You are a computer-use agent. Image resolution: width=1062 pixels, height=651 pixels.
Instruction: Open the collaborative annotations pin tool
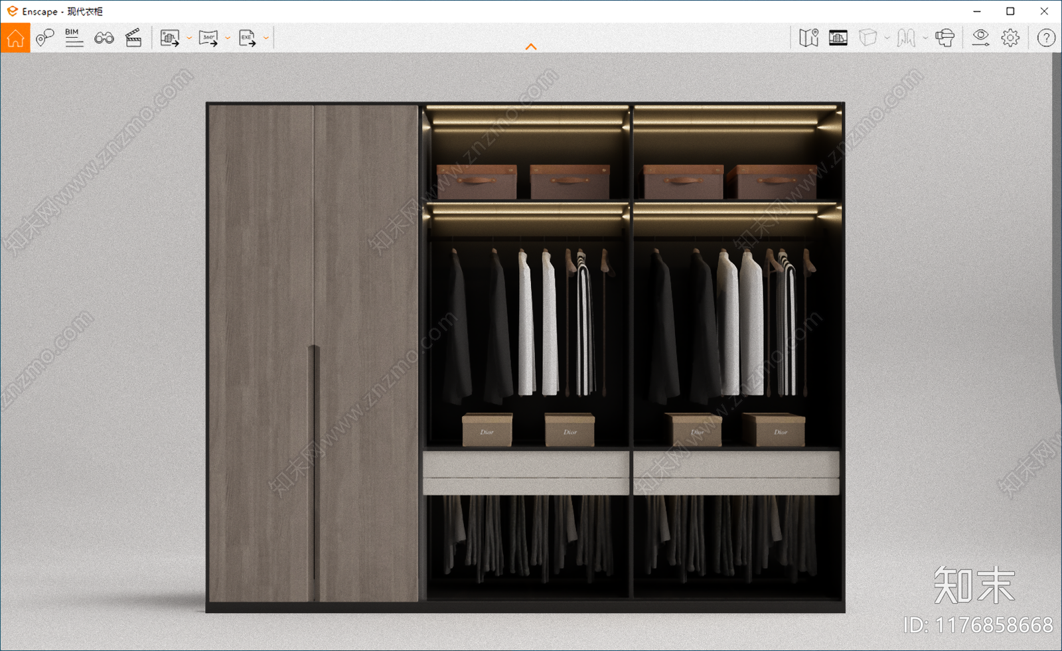pyautogui.click(x=44, y=38)
